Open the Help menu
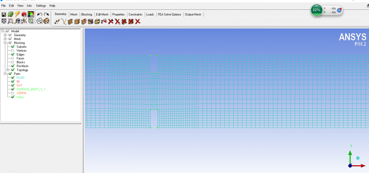369x173 pixels. pyautogui.click(x=52, y=6)
